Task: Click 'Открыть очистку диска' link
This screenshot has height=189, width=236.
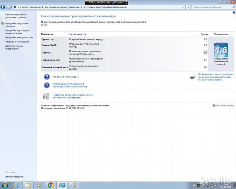Action: pos(17,42)
